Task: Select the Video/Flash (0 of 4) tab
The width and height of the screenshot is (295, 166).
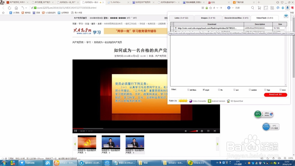Action: pos(265,18)
